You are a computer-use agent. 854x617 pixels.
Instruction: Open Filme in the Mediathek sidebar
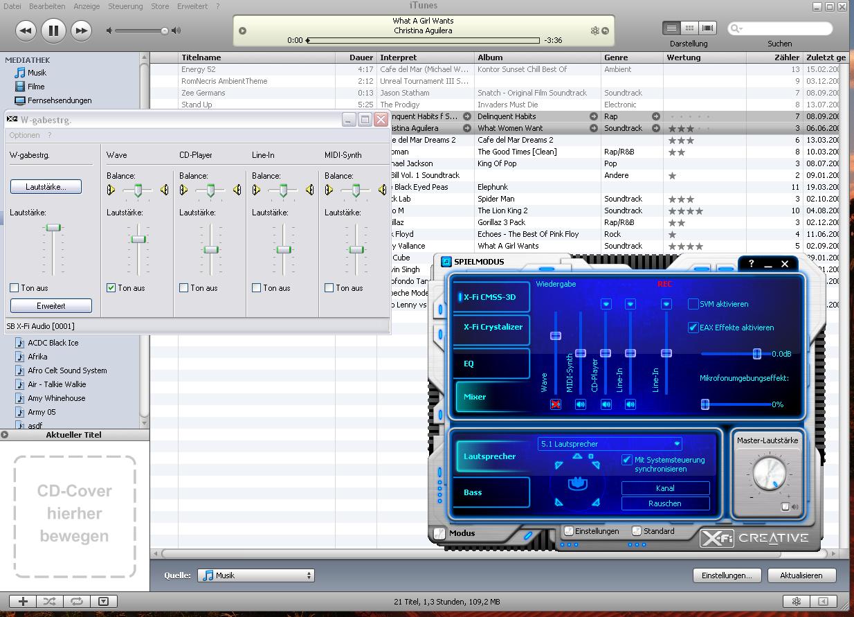[36, 87]
